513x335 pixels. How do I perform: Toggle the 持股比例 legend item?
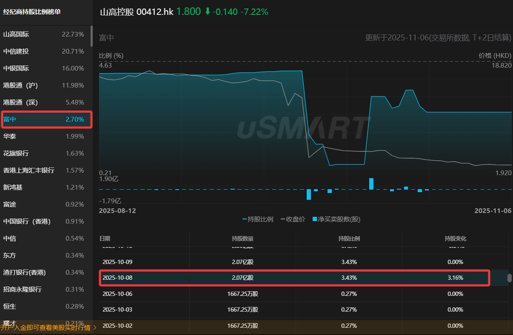click(258, 219)
